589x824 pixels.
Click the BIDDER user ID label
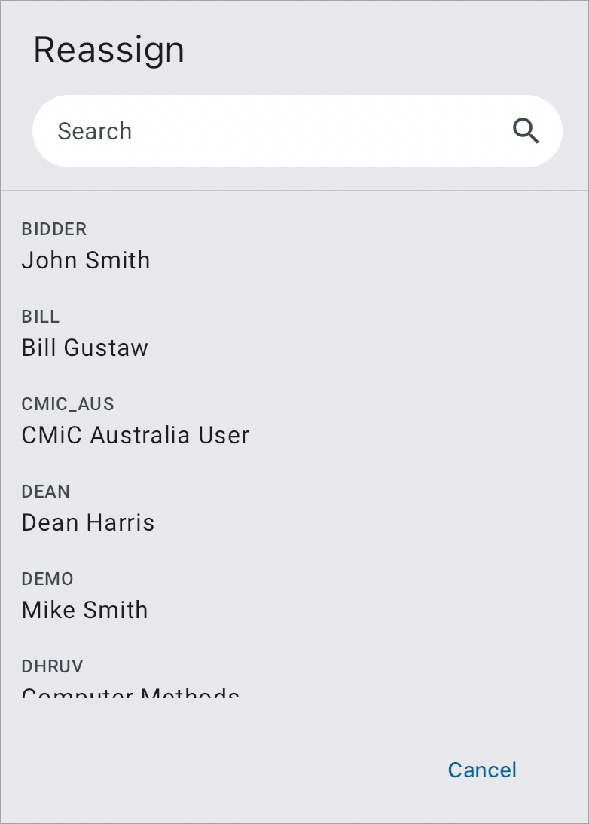[54, 229]
